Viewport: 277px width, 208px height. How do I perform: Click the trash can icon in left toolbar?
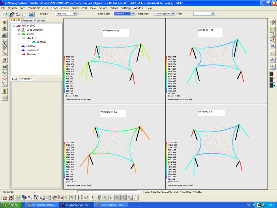click(5, 91)
